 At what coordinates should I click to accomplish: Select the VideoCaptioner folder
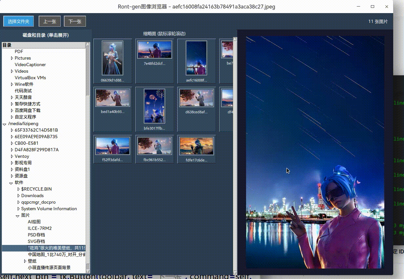[30, 65]
